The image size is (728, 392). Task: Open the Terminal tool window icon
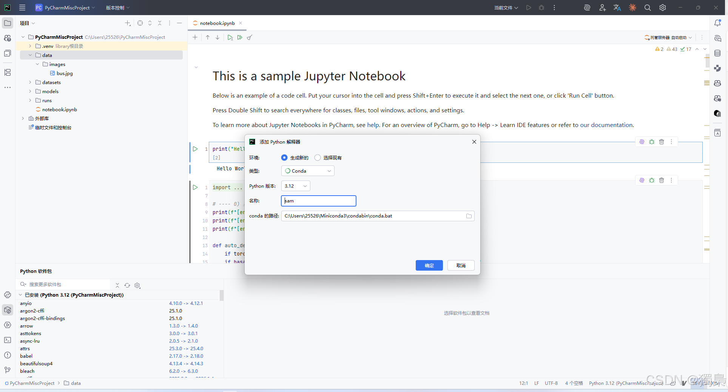(8, 340)
